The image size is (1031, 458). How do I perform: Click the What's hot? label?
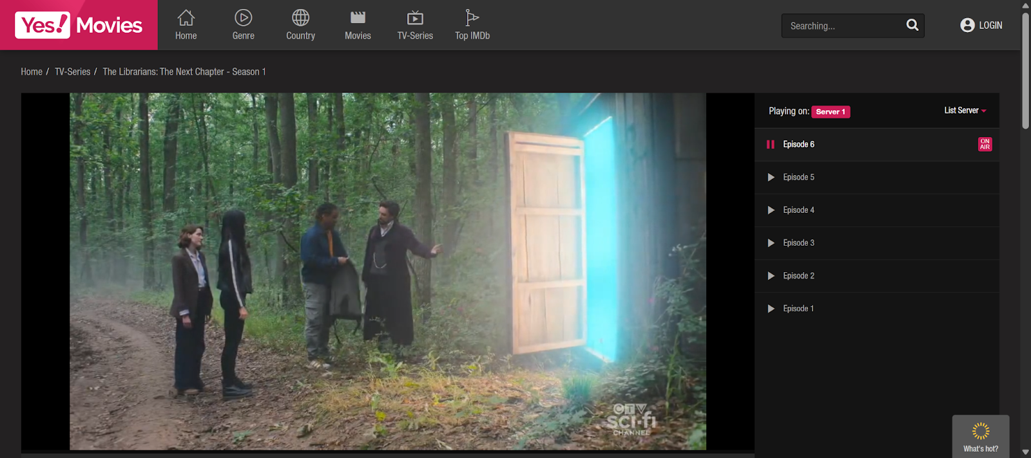click(x=981, y=449)
